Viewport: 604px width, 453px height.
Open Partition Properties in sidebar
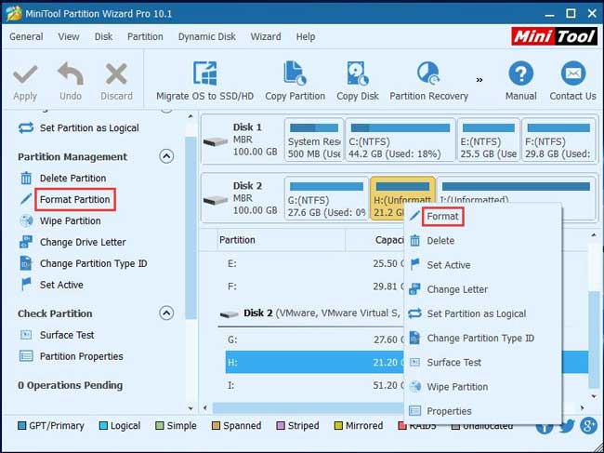(x=81, y=356)
